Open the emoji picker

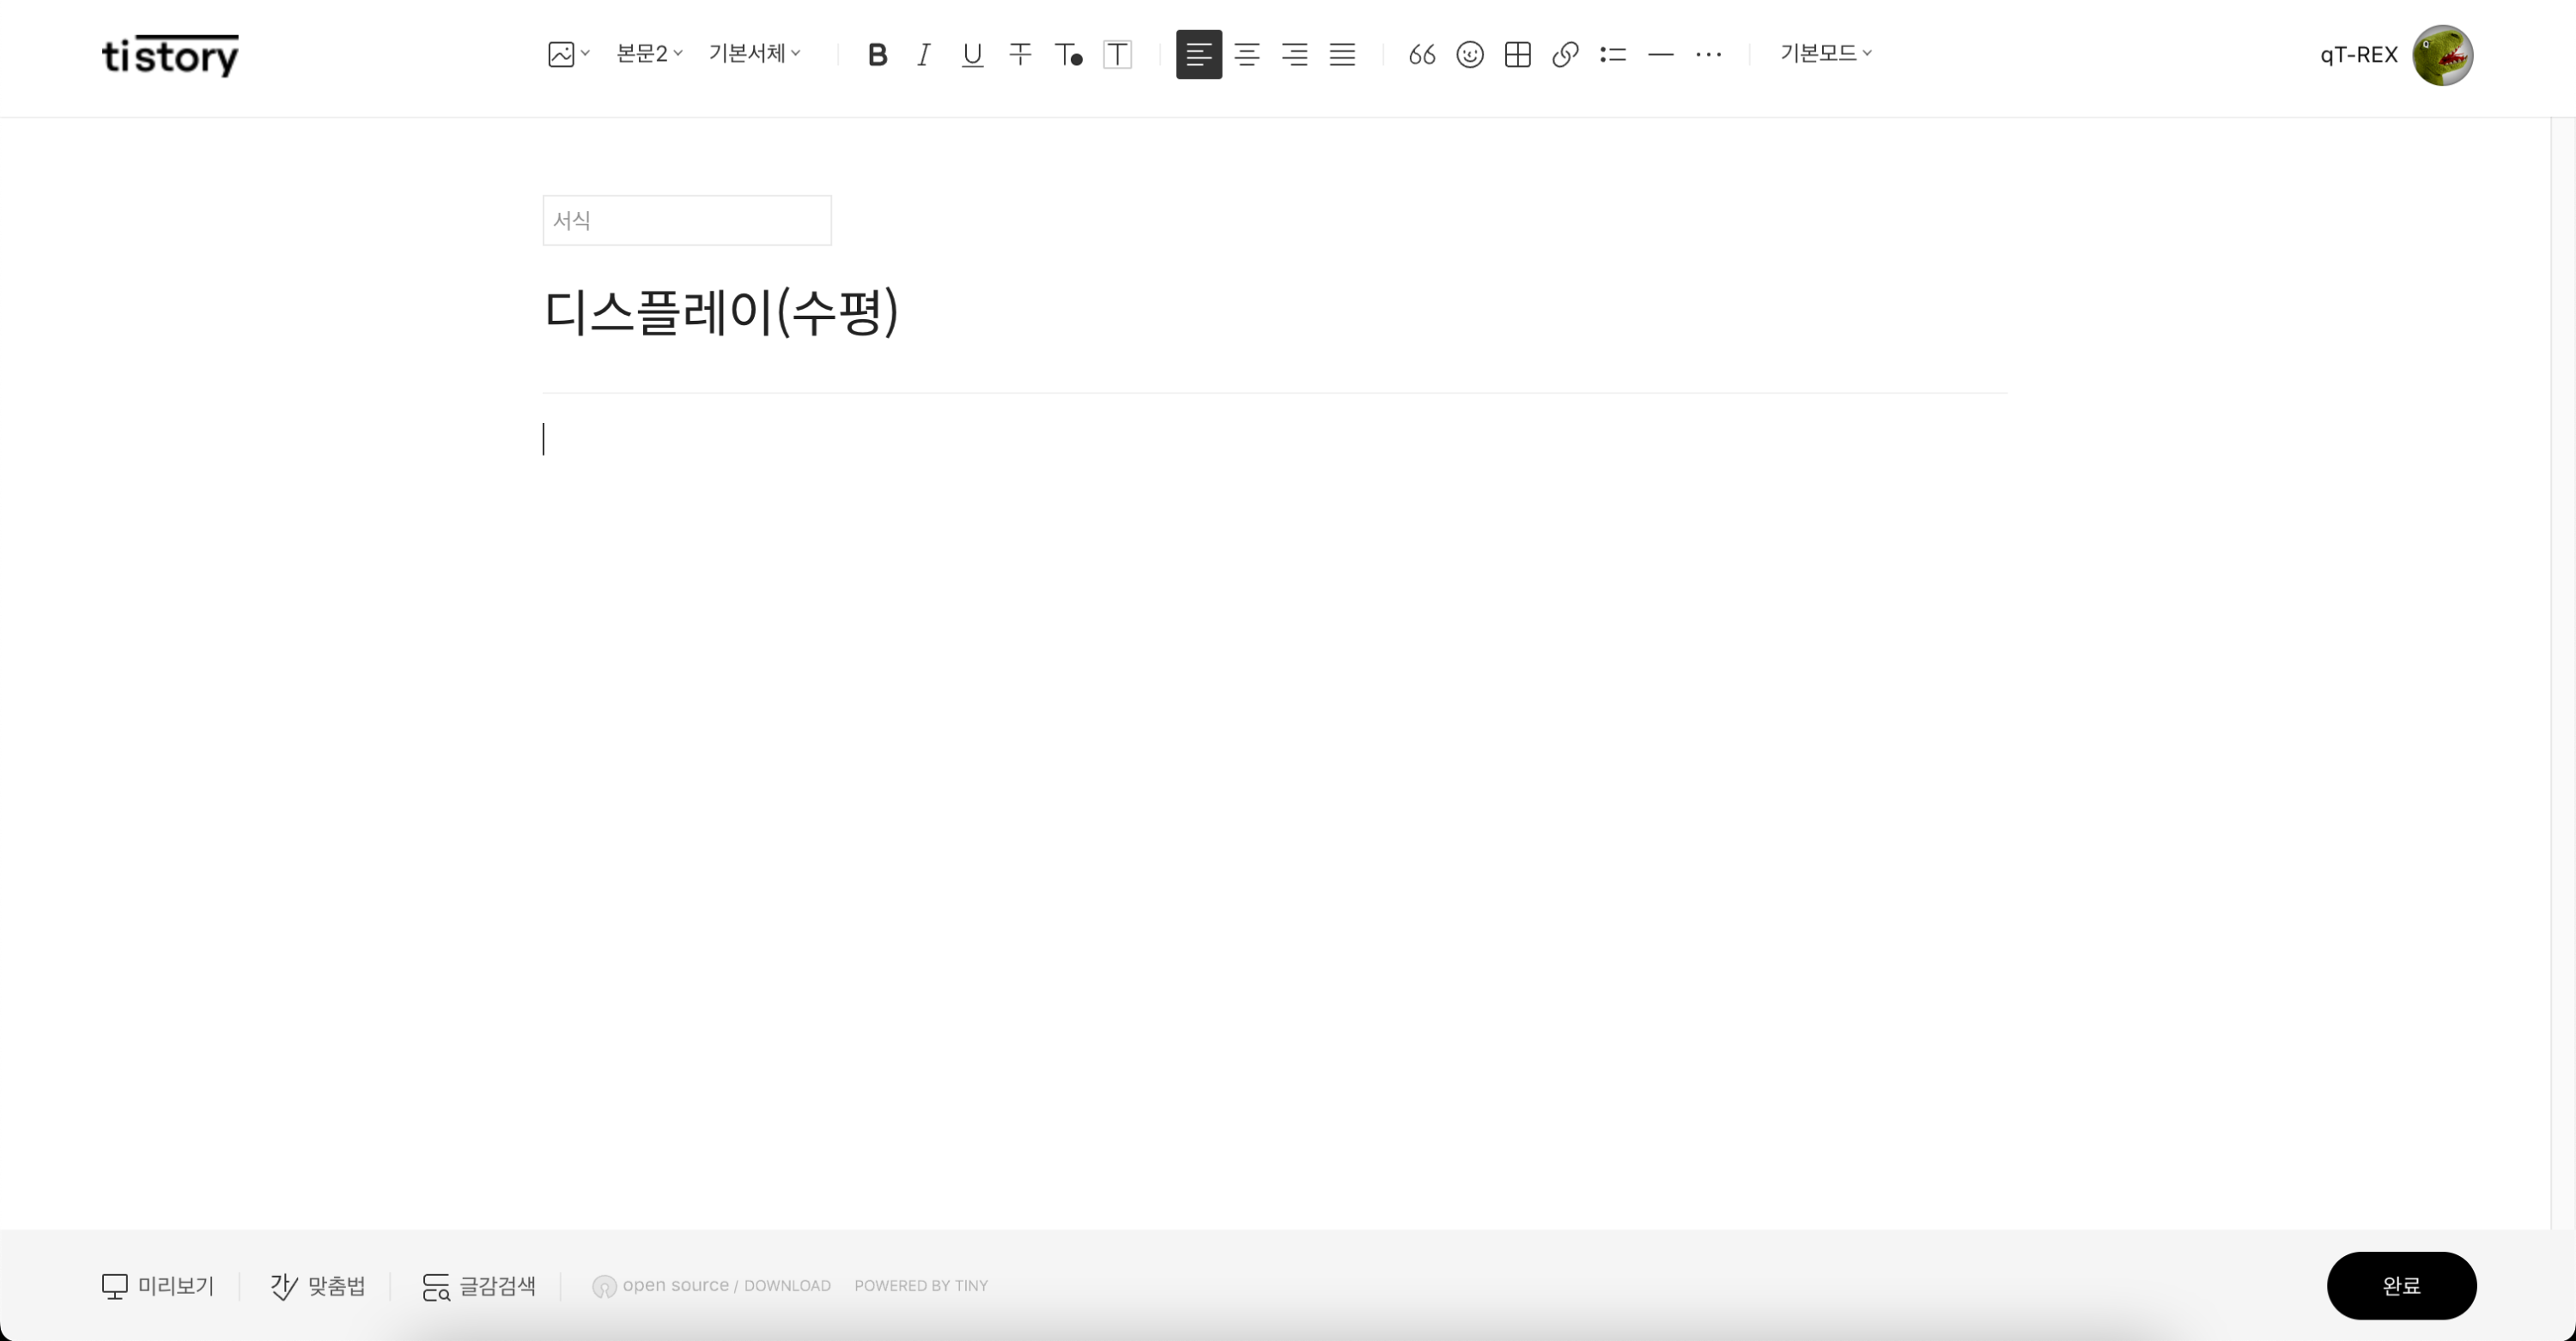point(1469,54)
